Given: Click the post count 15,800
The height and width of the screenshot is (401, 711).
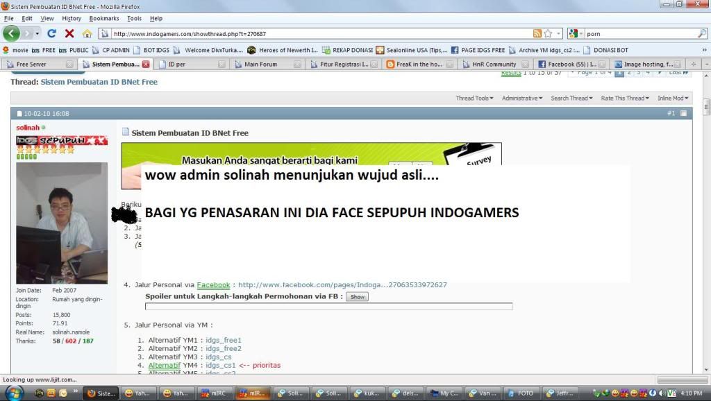Looking at the screenshot, I should click(x=61, y=315).
